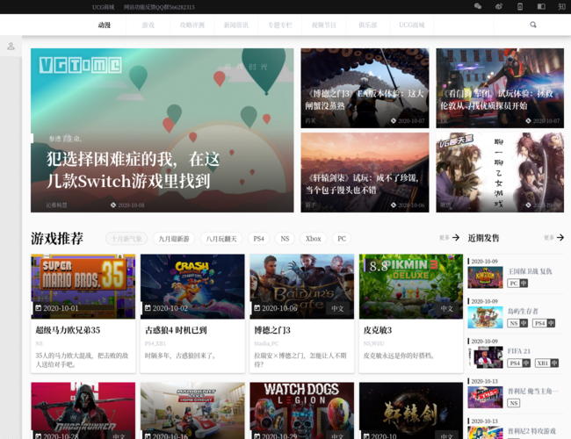The height and width of the screenshot is (439, 571).
Task: Click 中文 label on 博德之门3 card
Action: [337, 309]
